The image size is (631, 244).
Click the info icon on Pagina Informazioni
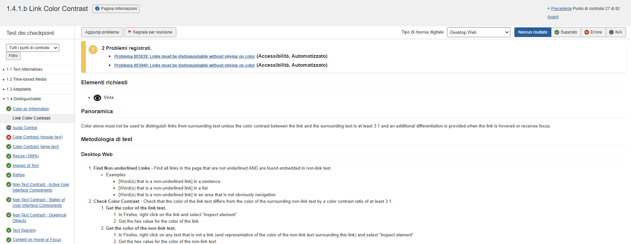pos(97,9)
